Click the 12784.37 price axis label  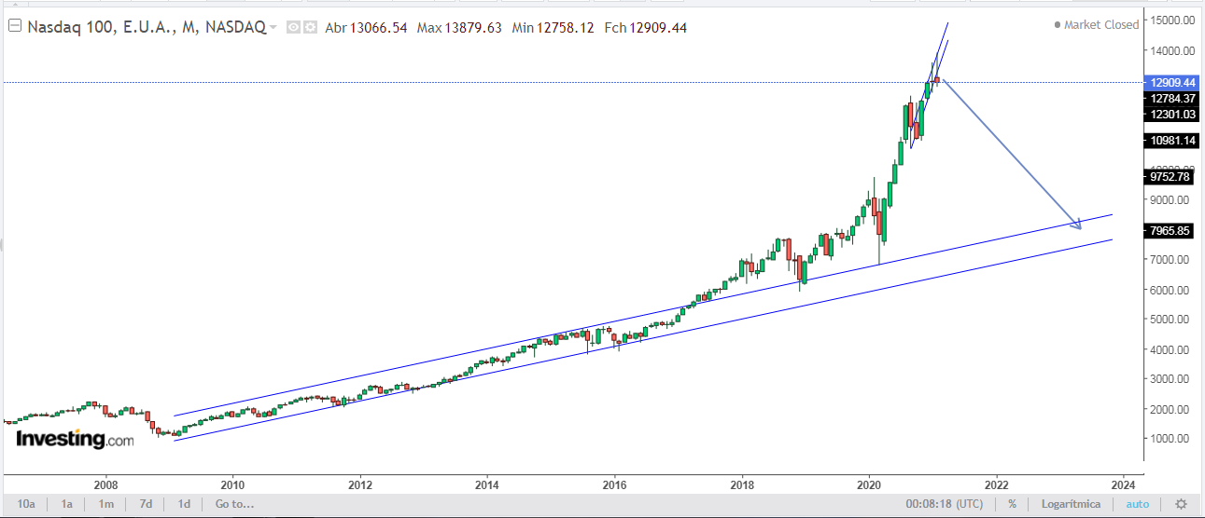[x=1170, y=98]
